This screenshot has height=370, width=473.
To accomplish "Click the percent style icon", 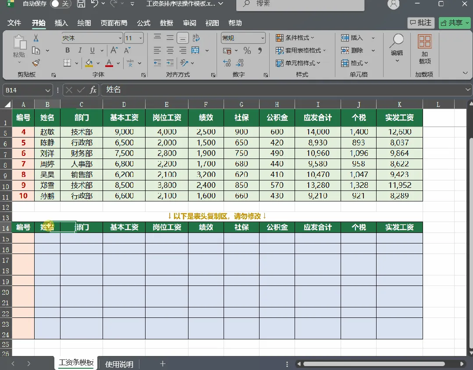I will (x=247, y=51).
